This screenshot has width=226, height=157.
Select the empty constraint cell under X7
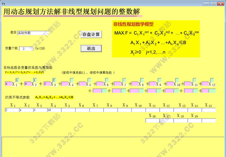96,110
